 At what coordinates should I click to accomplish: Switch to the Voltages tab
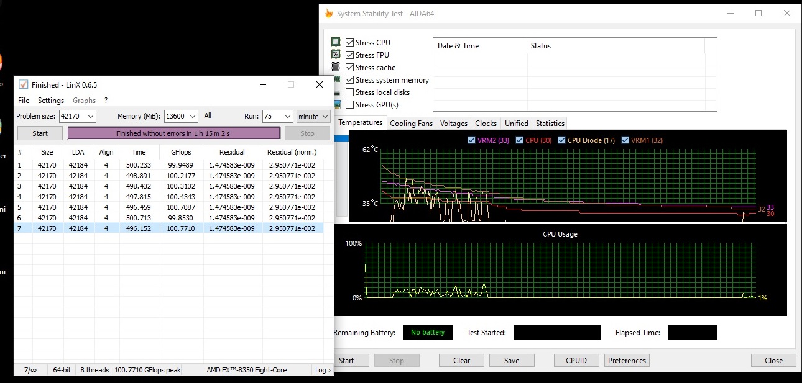pyautogui.click(x=454, y=123)
